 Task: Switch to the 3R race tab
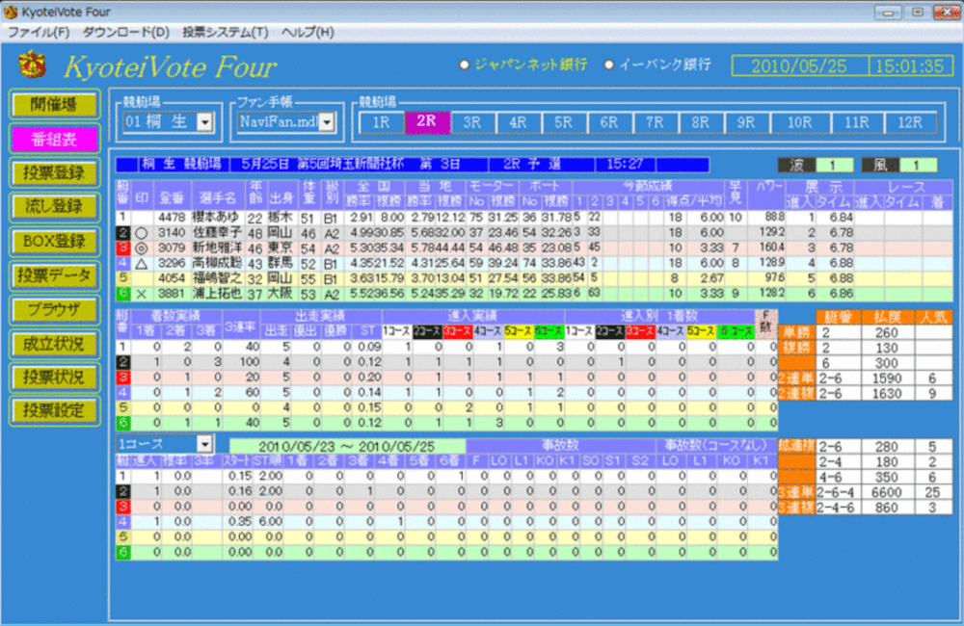click(472, 122)
